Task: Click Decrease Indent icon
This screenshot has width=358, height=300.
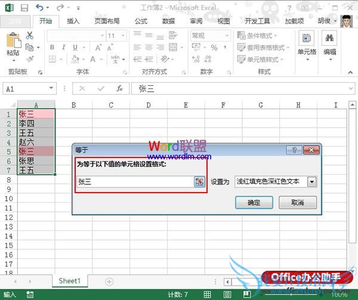Action: 137,59
